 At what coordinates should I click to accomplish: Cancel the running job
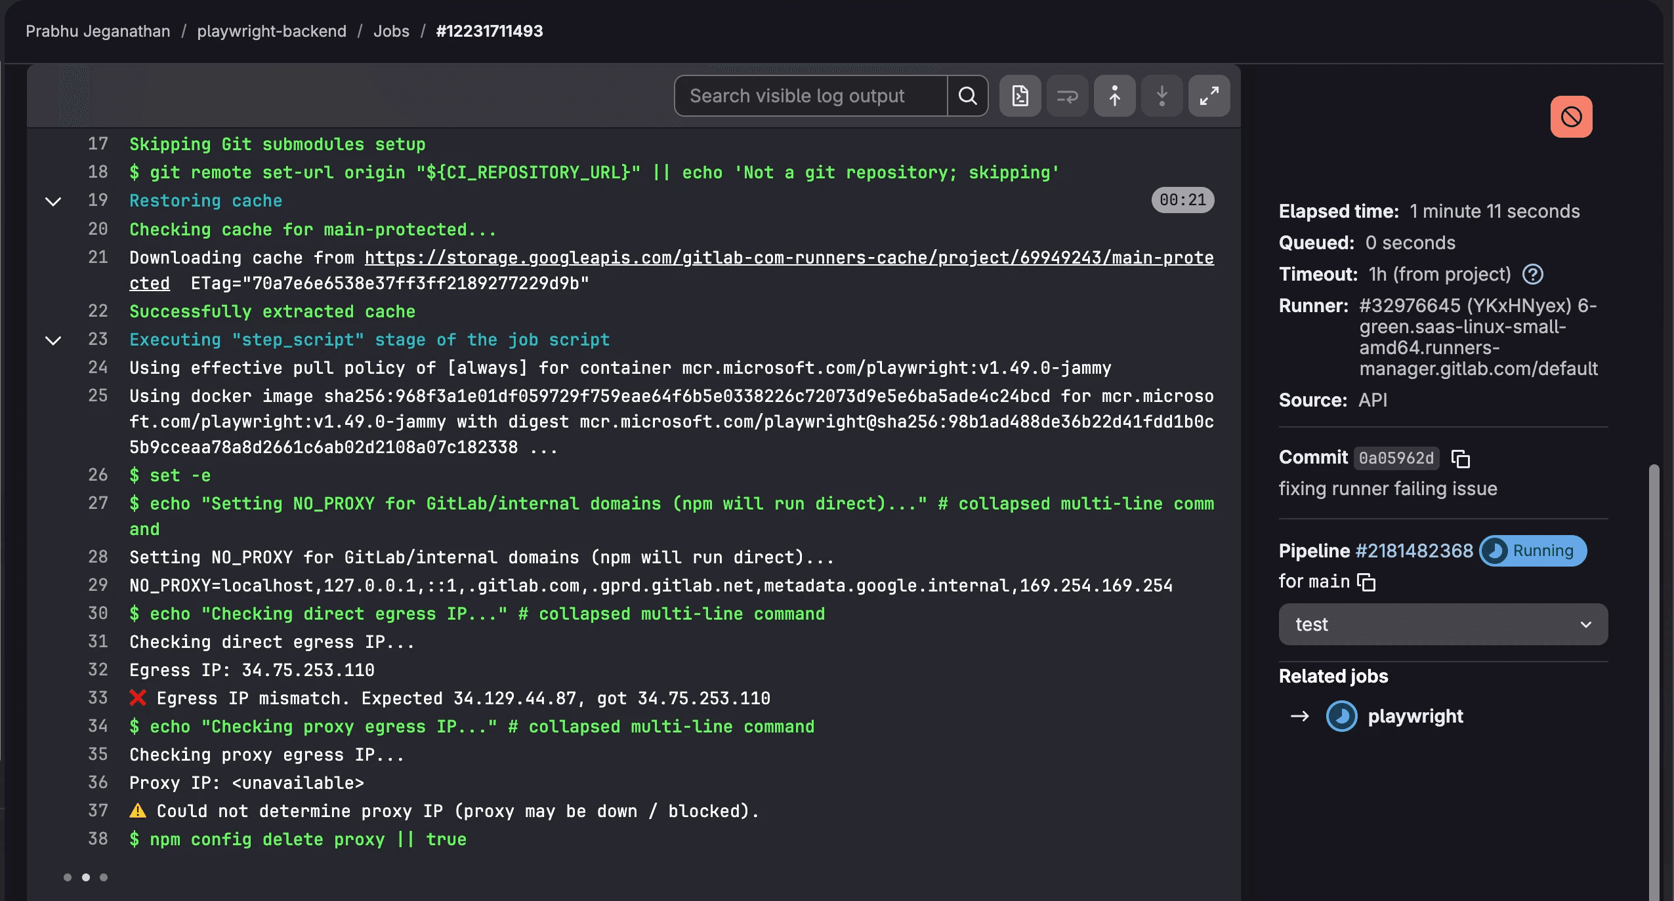[1571, 117]
